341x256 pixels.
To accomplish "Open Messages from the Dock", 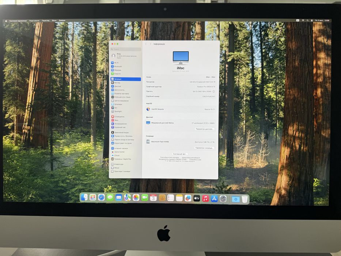I will [x=110, y=197].
